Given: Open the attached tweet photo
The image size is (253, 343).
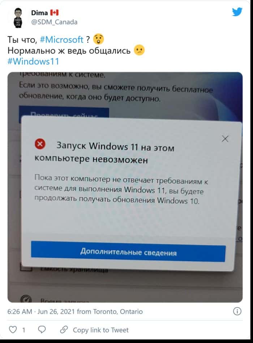Looking at the screenshot, I should pos(125,187).
